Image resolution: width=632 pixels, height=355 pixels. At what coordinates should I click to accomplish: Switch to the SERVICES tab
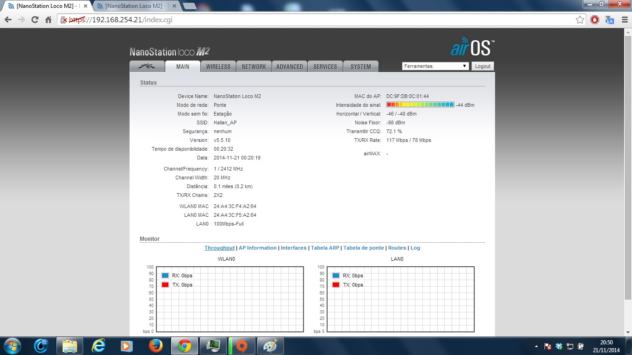coord(325,67)
